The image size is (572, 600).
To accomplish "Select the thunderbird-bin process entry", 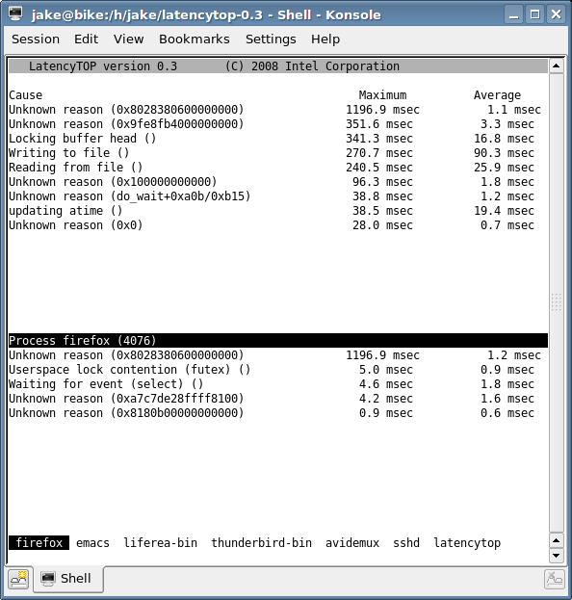I will (x=262, y=542).
